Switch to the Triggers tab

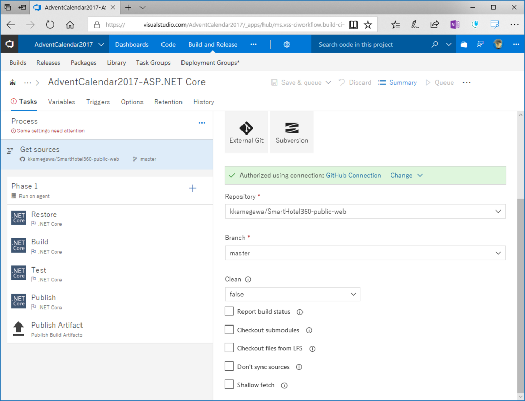(x=98, y=102)
